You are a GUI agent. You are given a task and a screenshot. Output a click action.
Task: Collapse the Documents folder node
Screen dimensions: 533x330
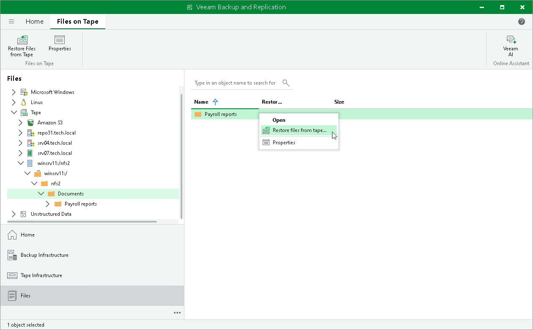pyautogui.click(x=41, y=193)
